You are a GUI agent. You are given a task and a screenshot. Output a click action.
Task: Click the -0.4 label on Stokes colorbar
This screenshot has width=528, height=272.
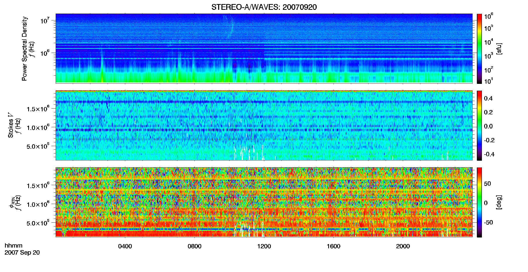489,154
